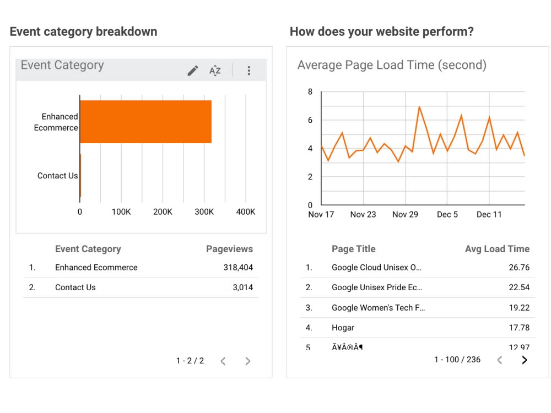The width and height of the screenshot is (551, 413).
Task: Click the 19.22 load time value
Action: pos(519,308)
